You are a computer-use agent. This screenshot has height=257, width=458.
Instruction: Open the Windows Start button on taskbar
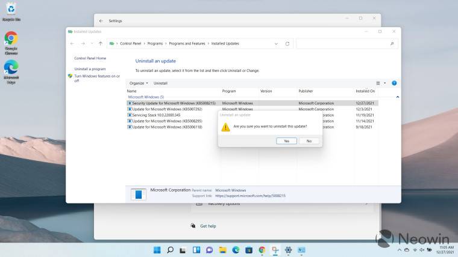pos(157,249)
